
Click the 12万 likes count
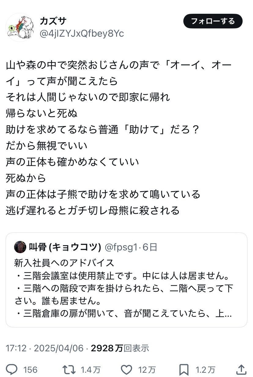pos(147,370)
